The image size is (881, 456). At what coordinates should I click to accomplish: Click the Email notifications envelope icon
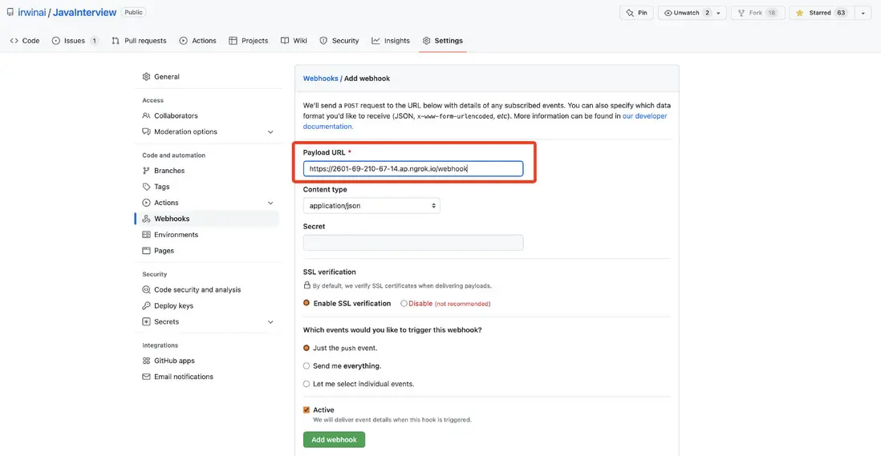pyautogui.click(x=146, y=377)
